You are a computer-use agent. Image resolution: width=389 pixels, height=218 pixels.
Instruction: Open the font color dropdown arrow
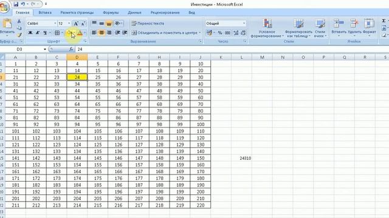(85, 33)
